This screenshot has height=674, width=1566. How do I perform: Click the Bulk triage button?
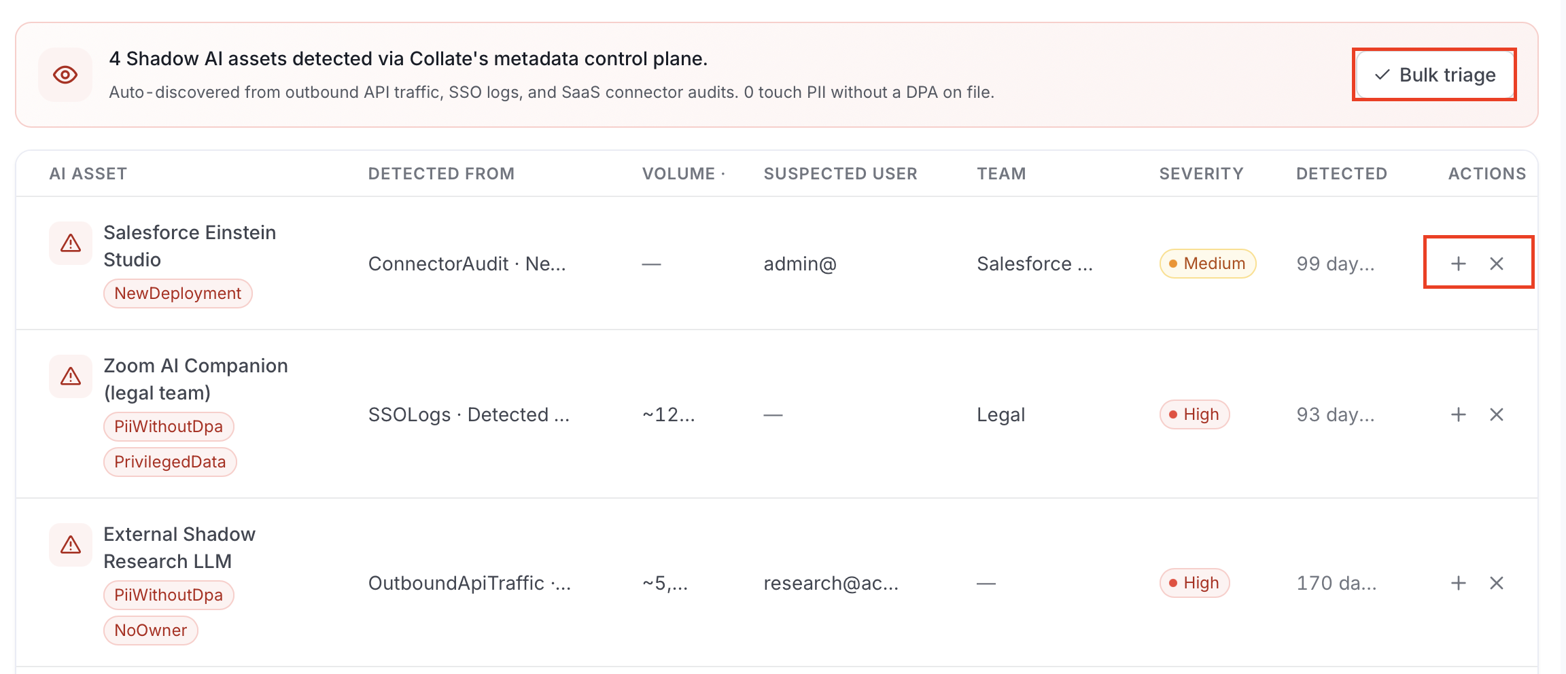1435,75
